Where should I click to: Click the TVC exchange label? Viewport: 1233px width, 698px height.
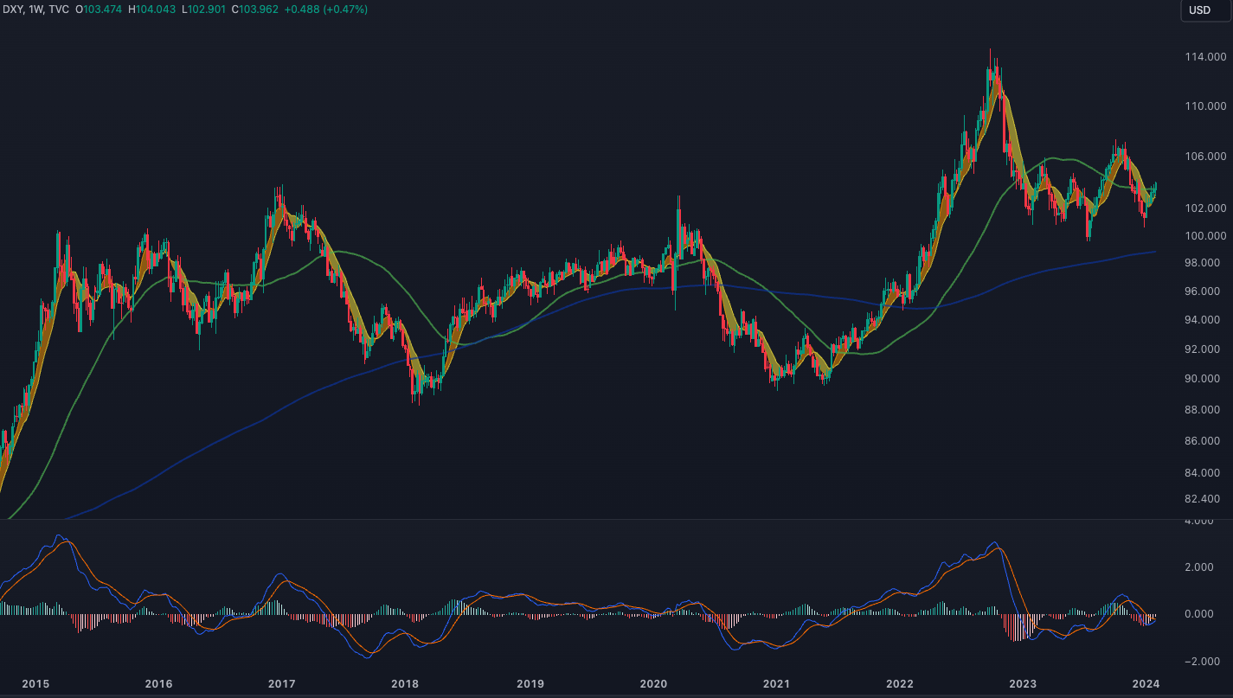[x=61, y=10]
